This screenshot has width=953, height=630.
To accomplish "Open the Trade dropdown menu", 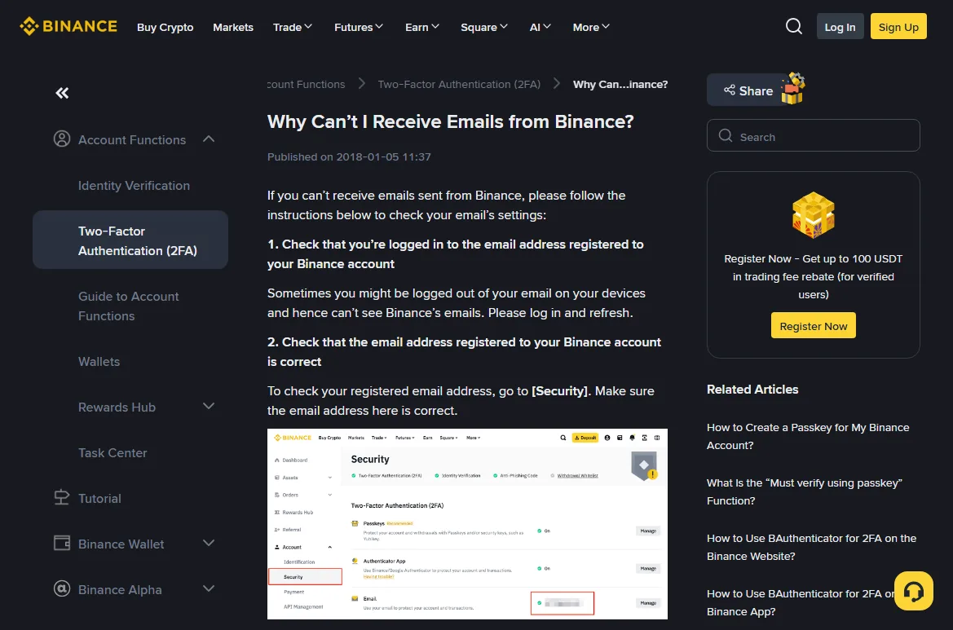I will coord(293,27).
